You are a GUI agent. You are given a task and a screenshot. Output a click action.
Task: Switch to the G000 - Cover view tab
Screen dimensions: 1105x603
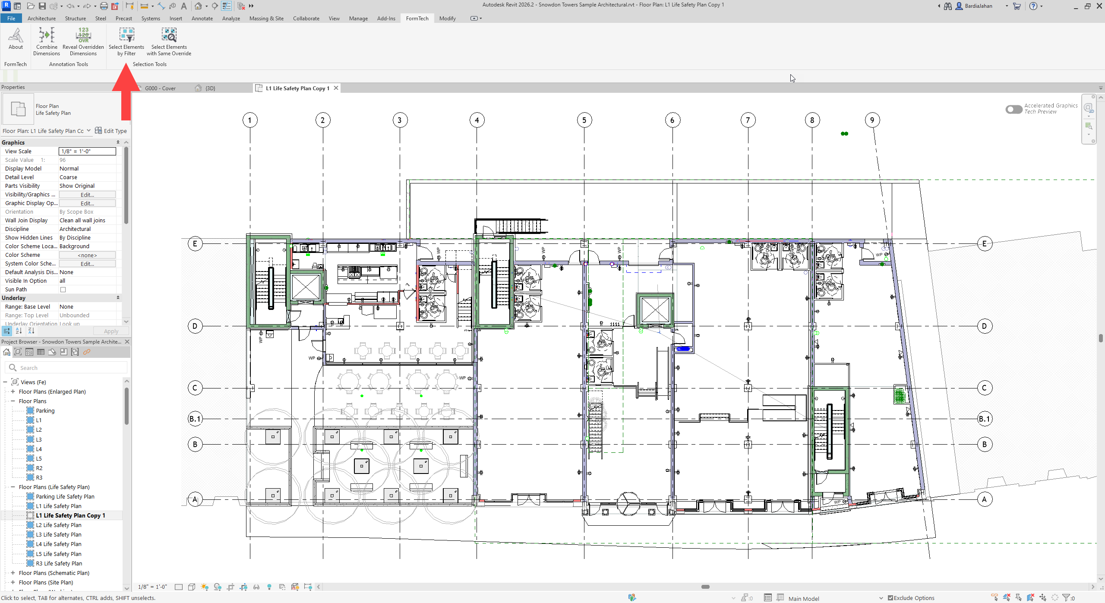click(160, 88)
